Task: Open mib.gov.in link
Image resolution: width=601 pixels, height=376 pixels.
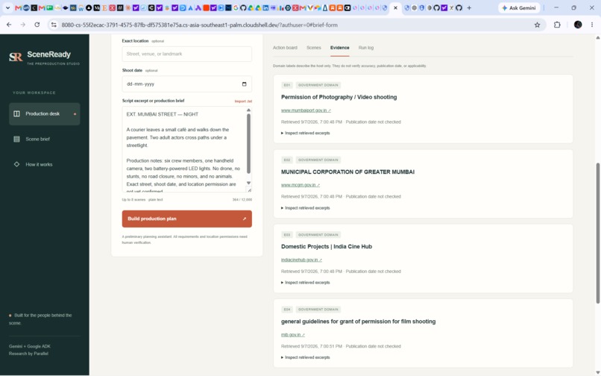Action: click(293, 335)
